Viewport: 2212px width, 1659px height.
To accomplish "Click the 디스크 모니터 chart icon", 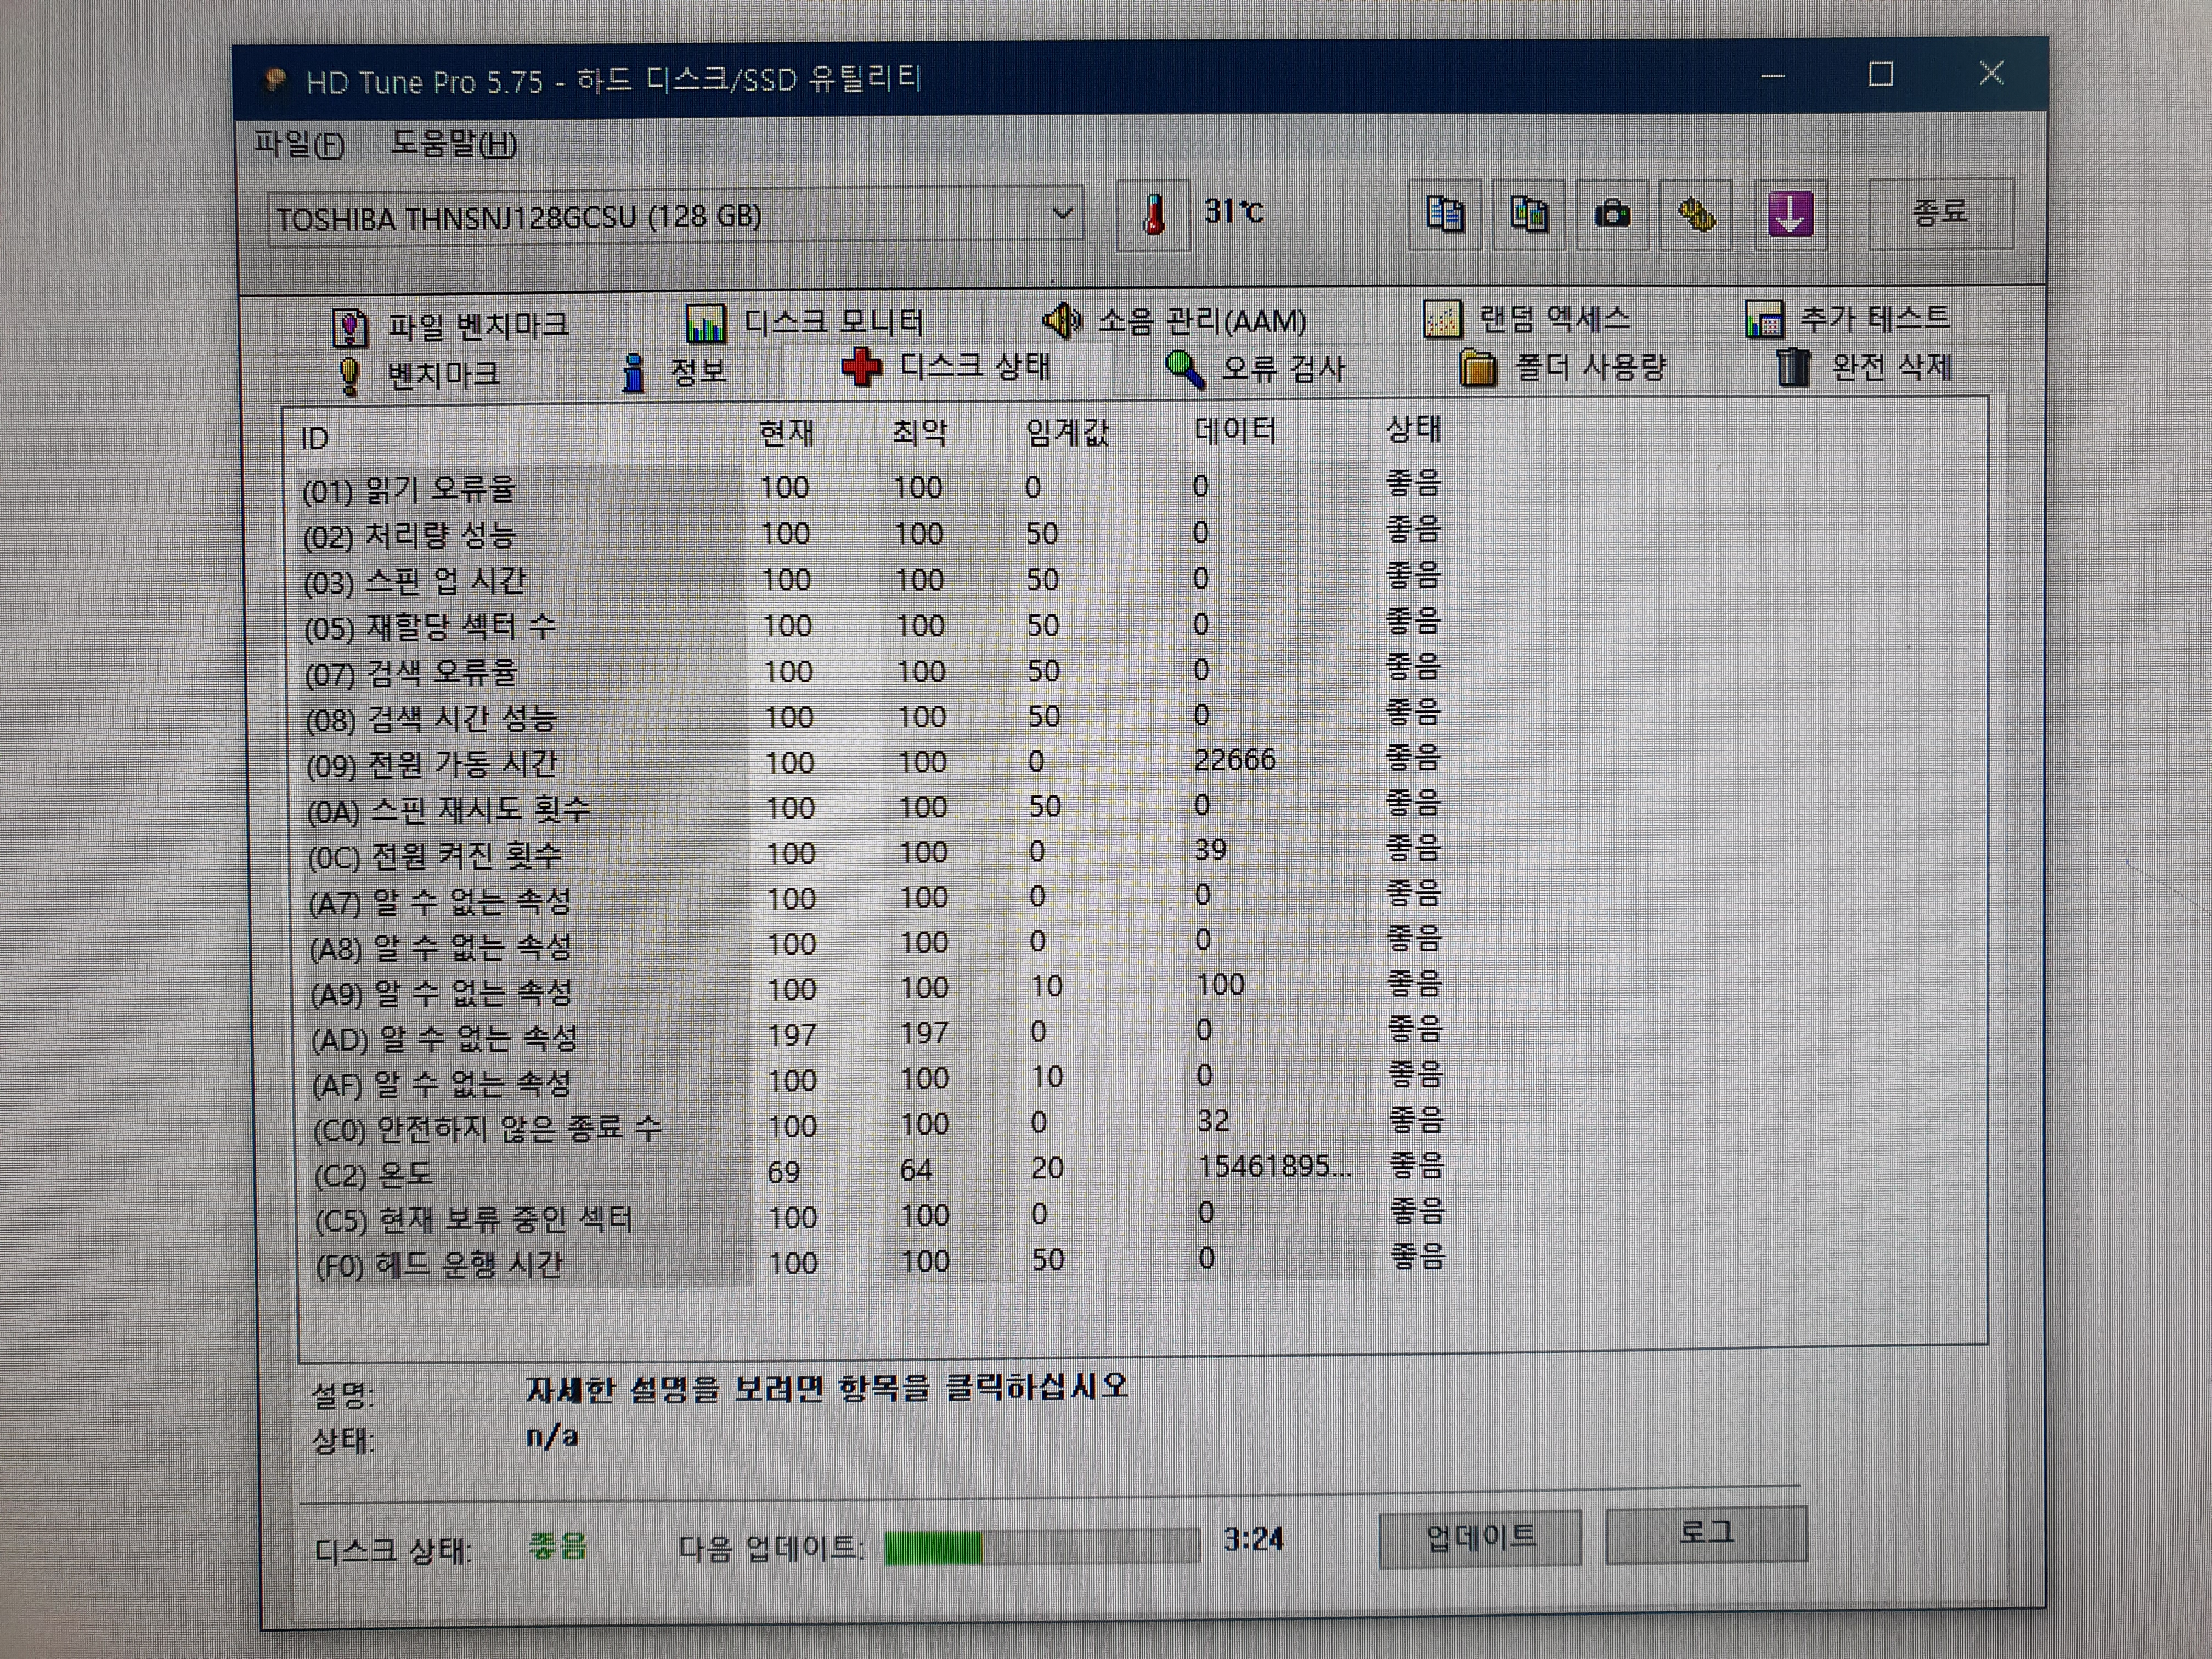I will point(705,323).
